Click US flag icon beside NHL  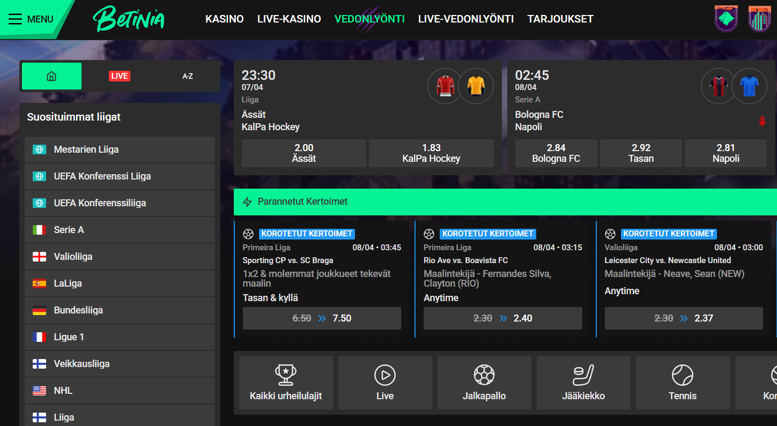pyautogui.click(x=39, y=391)
